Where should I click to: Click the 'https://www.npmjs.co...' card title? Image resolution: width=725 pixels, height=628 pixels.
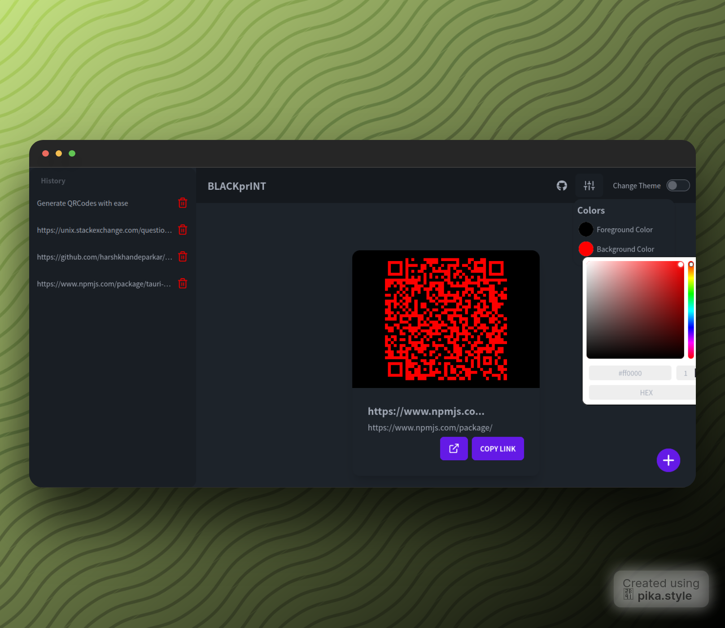[426, 411]
